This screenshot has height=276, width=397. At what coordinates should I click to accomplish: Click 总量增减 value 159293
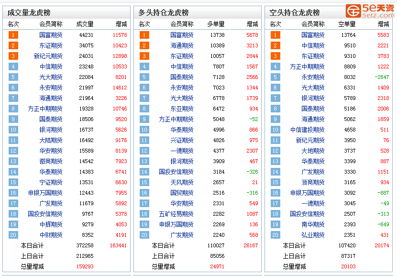tap(85, 266)
